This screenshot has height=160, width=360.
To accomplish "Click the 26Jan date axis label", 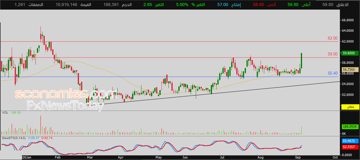I will pyautogui.click(x=27, y=158).
